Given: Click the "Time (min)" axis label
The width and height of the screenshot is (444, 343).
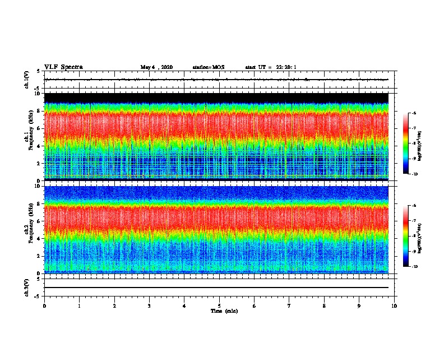Looking at the screenshot, I should [x=224, y=311].
